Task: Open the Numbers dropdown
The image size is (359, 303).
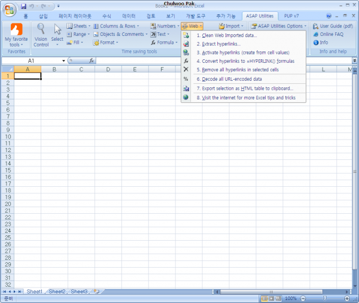Action: pyautogui.click(x=165, y=26)
